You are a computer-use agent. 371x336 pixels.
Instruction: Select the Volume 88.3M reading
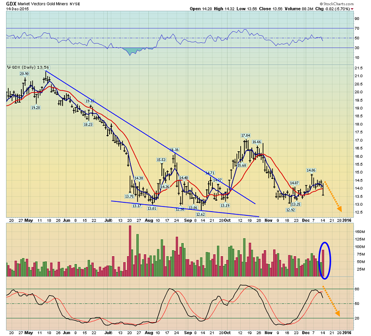(x=299, y=9)
